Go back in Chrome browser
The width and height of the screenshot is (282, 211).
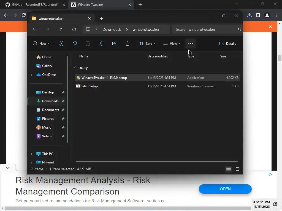point(6,15)
